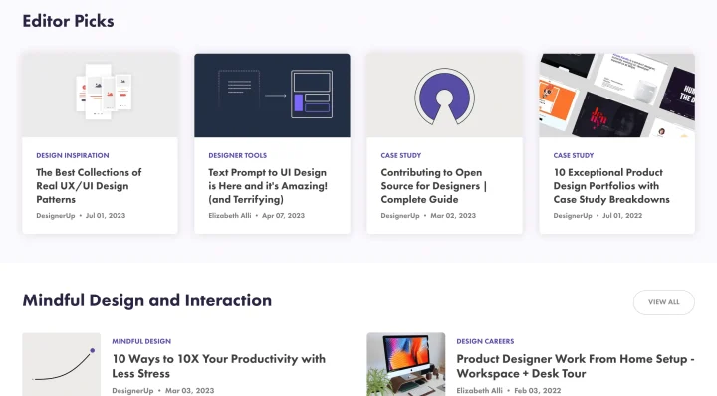Select the Mindful Design category label

pos(141,341)
